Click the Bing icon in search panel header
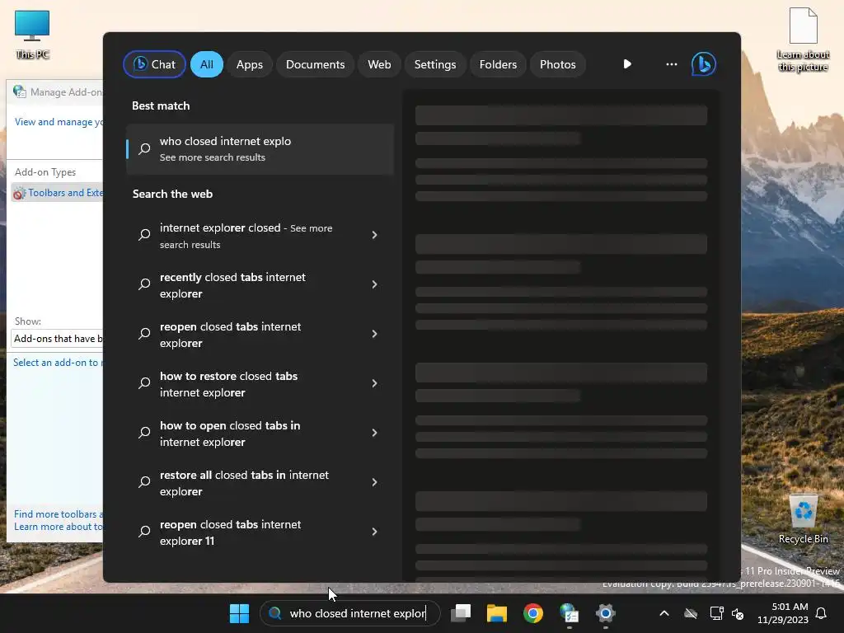This screenshot has width=844, height=633. pos(704,64)
